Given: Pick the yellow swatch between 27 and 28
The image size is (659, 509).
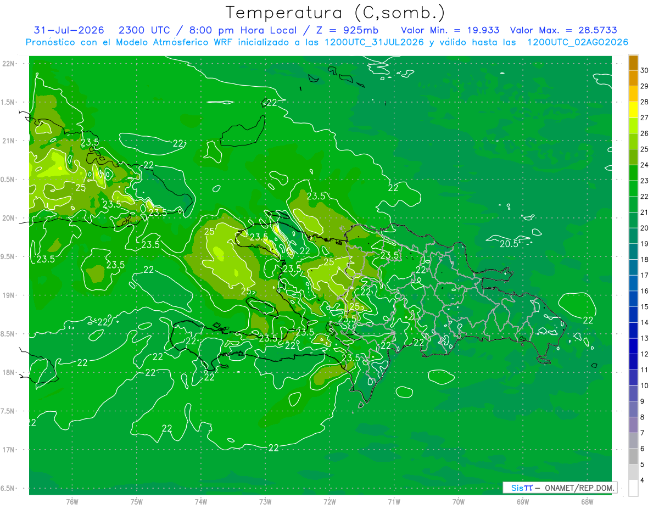Looking at the screenshot, I should pos(633,110).
